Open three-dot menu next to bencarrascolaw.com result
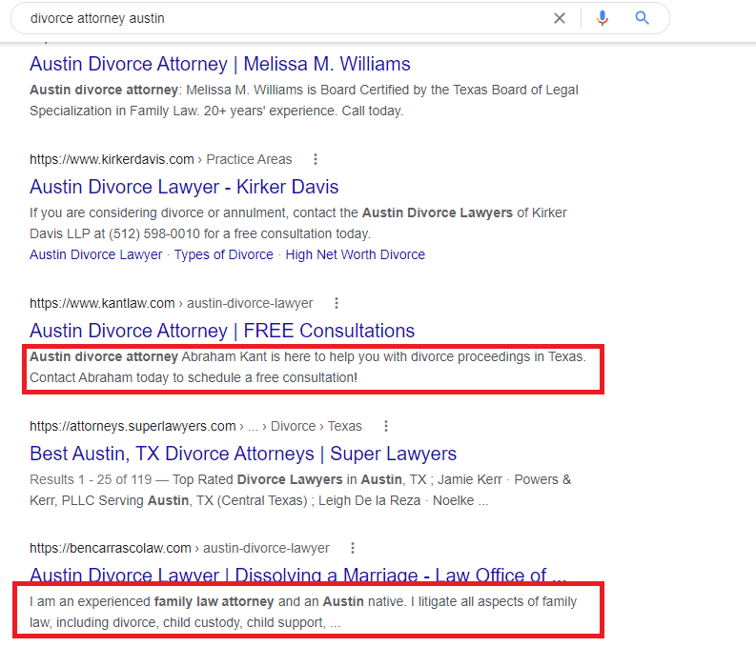The image size is (756, 647). (x=353, y=548)
